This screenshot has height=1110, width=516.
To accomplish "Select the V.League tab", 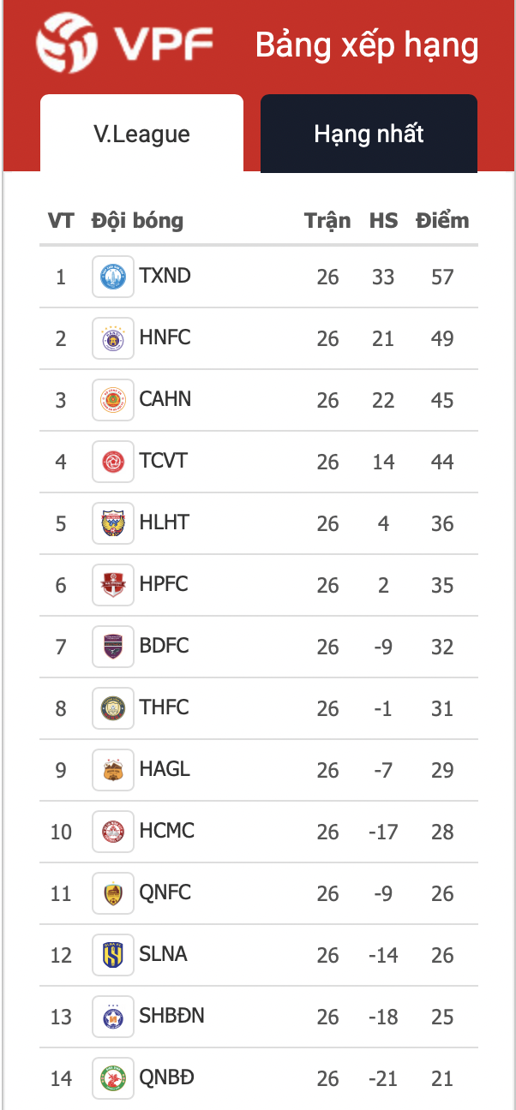I will [141, 134].
